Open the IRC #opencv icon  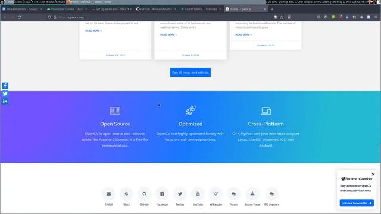coord(271,194)
